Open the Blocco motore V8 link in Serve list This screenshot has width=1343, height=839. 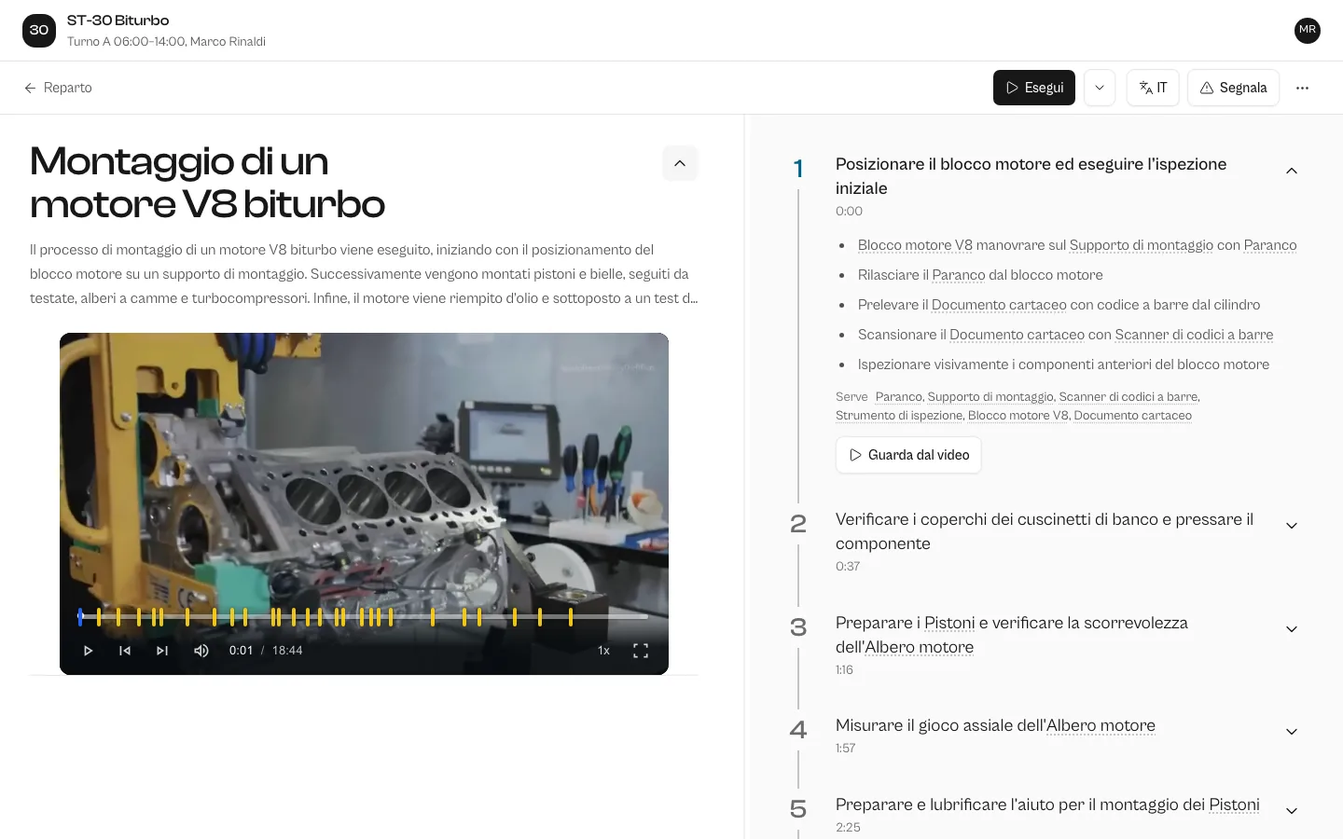(1018, 415)
